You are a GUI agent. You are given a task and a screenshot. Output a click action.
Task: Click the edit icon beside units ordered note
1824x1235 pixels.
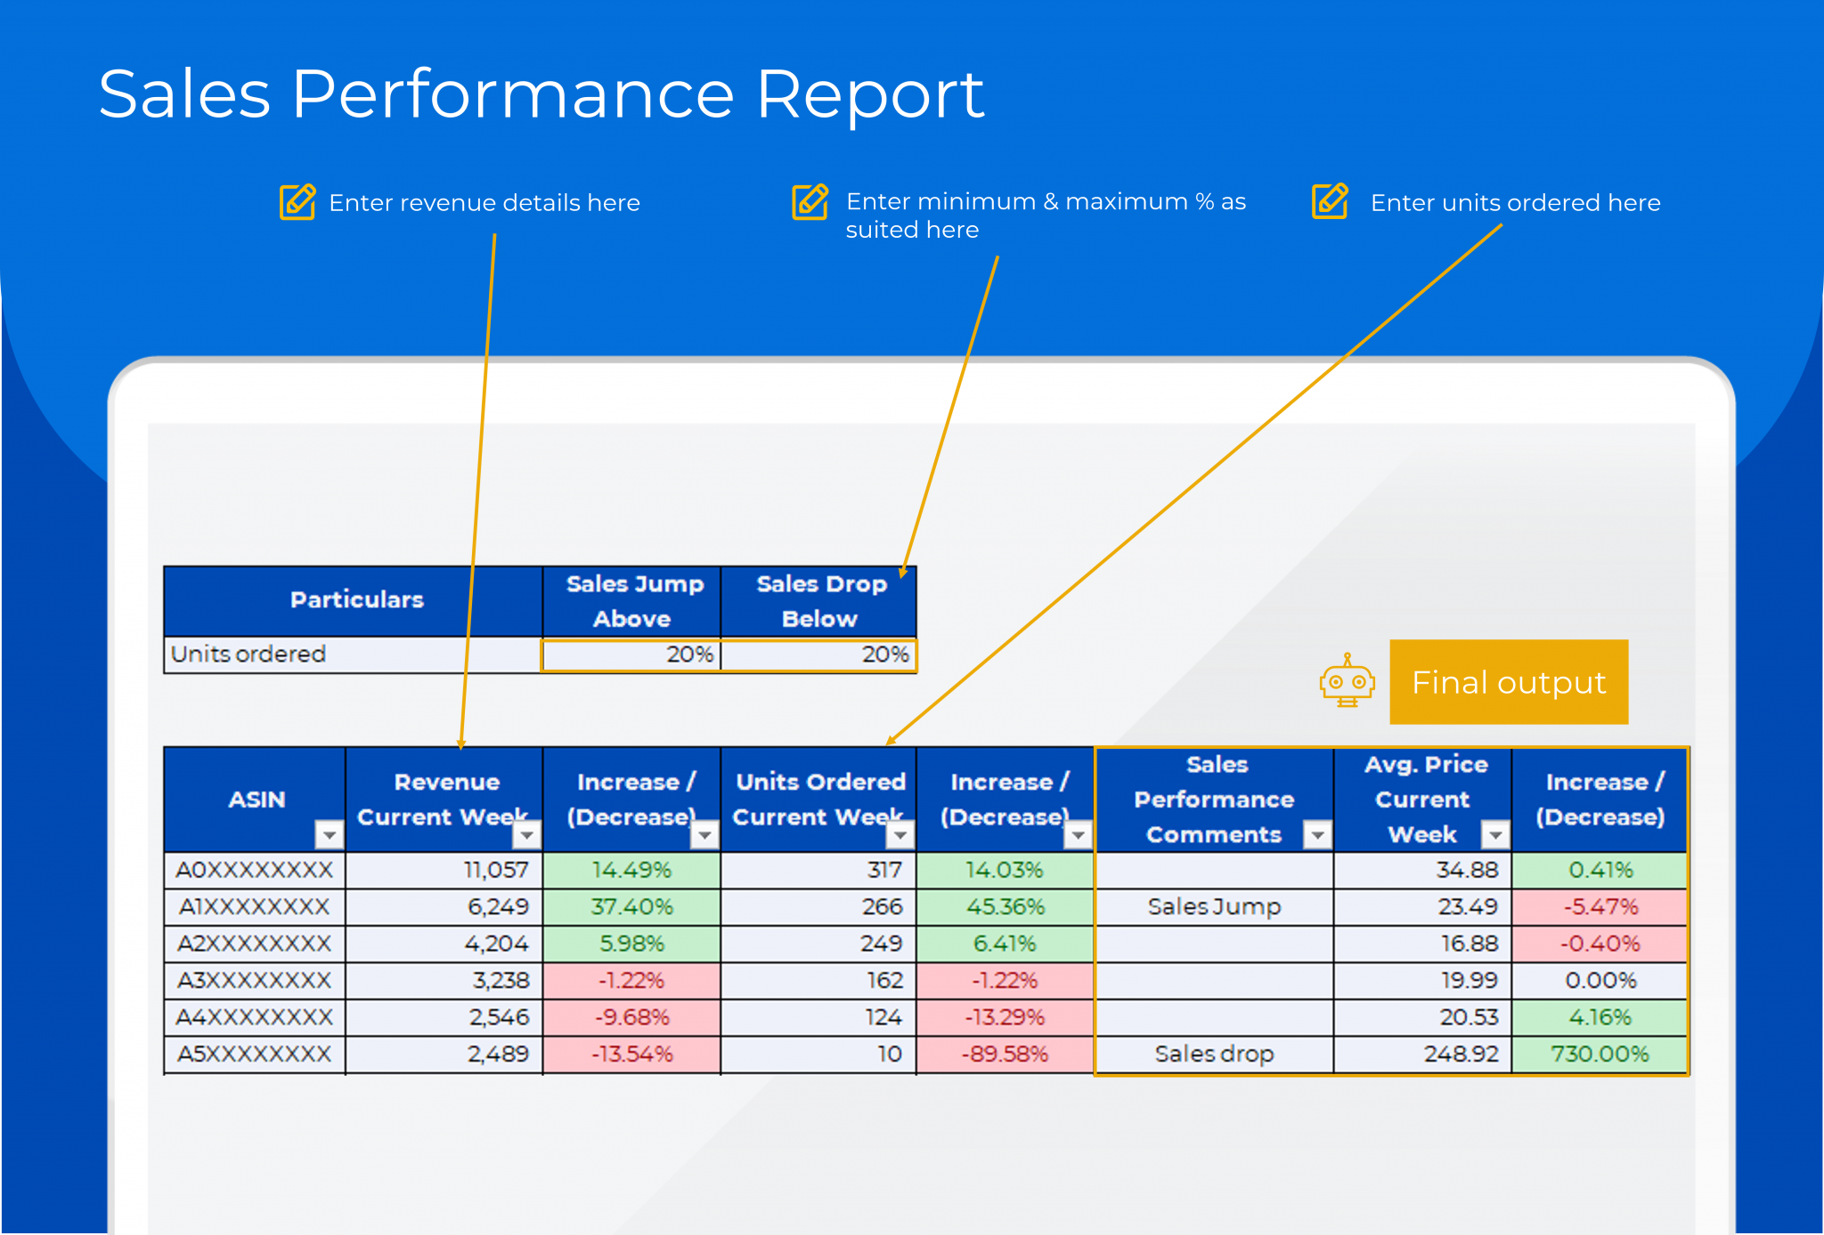[1330, 201]
